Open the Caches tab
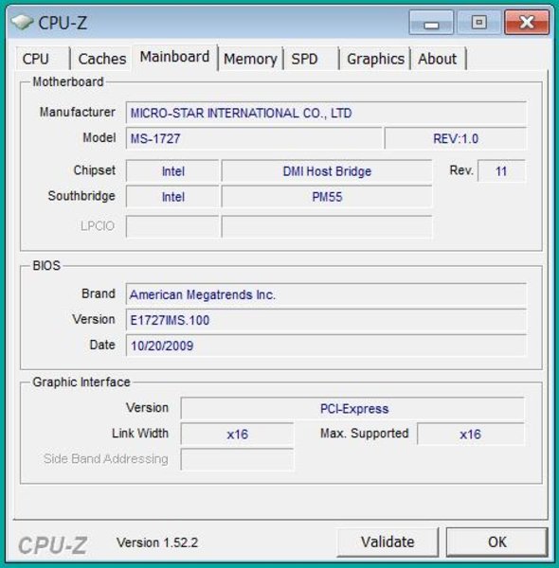559x568 pixels. [x=102, y=59]
